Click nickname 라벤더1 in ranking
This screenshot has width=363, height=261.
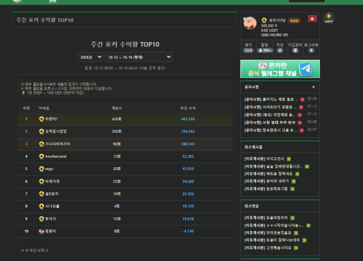click(x=51, y=119)
